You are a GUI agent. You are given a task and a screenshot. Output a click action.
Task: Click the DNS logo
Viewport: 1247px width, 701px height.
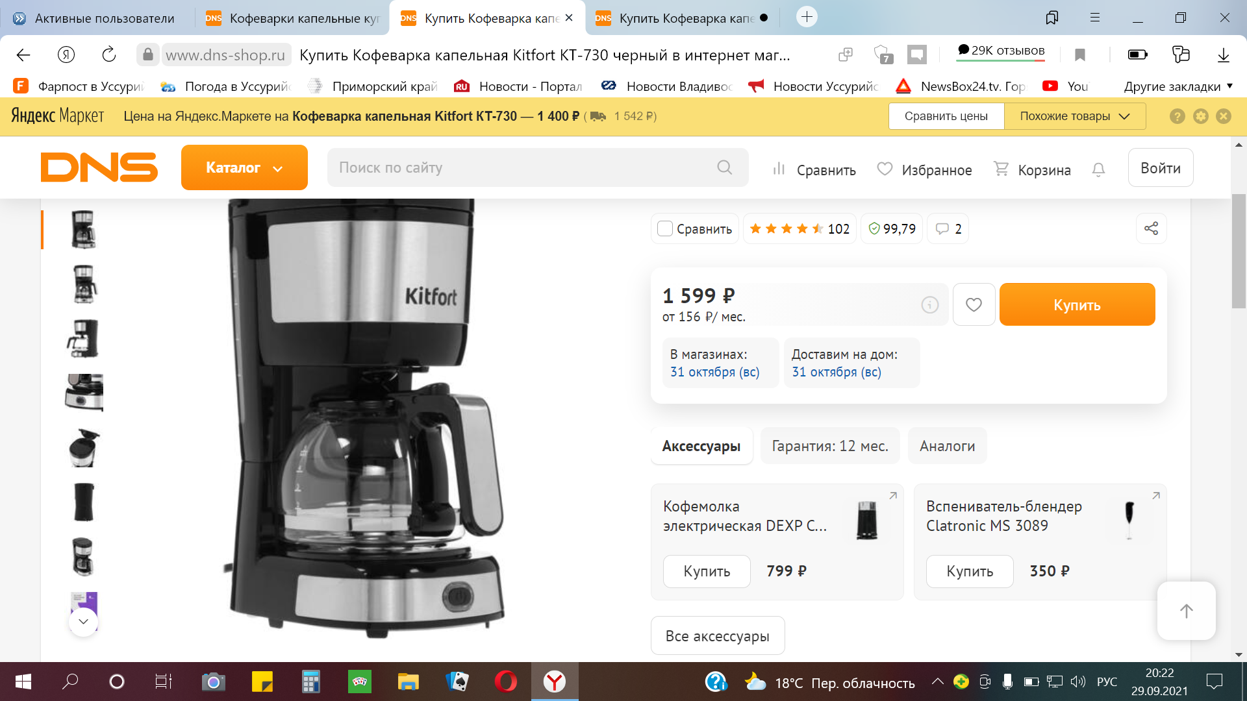[99, 167]
